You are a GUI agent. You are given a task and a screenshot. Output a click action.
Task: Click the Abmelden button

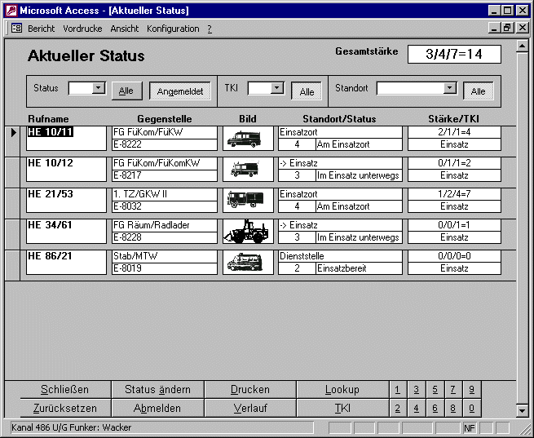(157, 408)
